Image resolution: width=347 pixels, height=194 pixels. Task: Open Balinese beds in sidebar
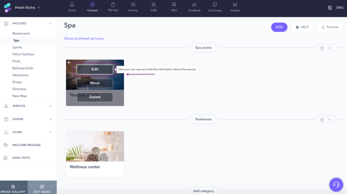coord(23,68)
